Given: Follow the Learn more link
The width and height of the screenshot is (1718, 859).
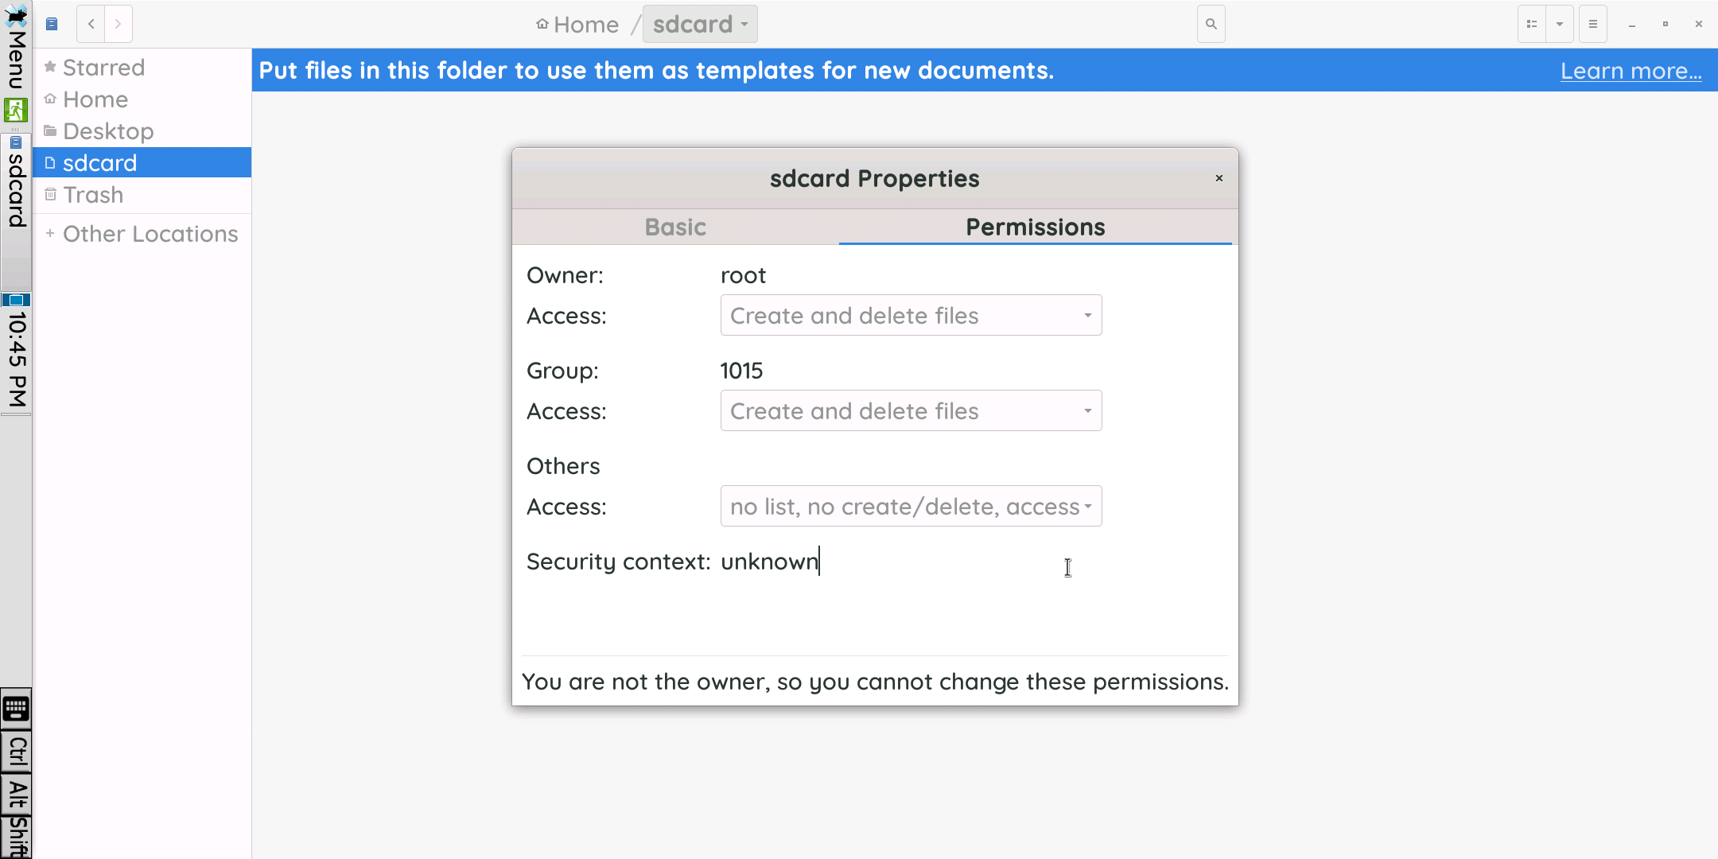Looking at the screenshot, I should (1631, 71).
